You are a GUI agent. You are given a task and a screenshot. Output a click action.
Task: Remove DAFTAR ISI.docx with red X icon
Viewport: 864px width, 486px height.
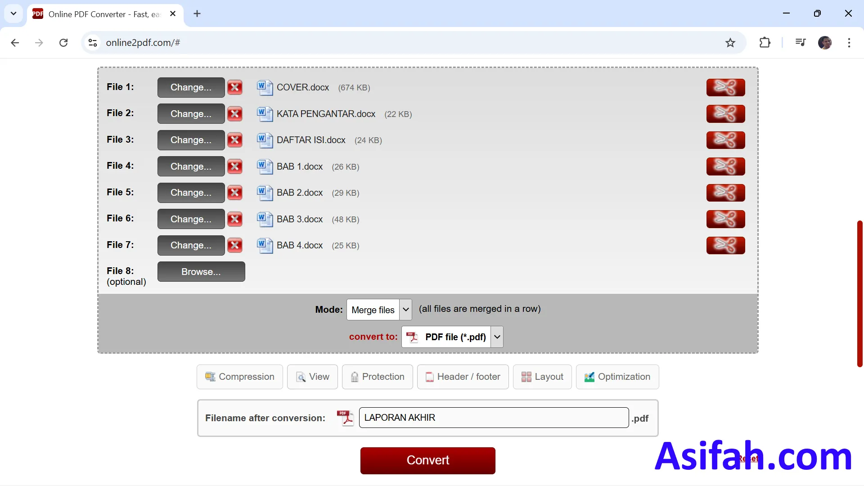tap(235, 140)
